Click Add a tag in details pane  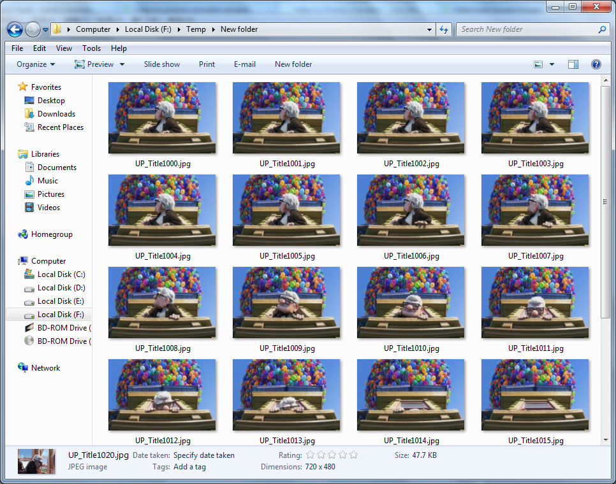click(x=189, y=467)
